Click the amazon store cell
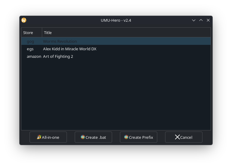Screen dimensions: 232x168 point(34,57)
